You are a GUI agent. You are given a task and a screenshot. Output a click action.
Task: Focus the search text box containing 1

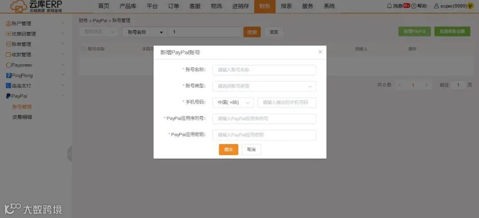(x=205, y=32)
